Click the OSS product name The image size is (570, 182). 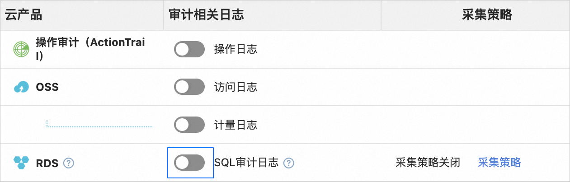click(x=47, y=87)
